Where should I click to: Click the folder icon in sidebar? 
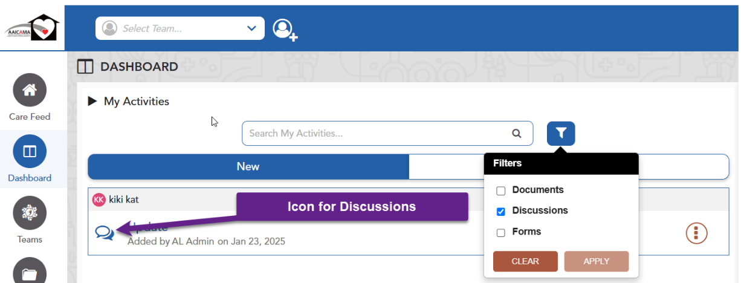point(29,272)
